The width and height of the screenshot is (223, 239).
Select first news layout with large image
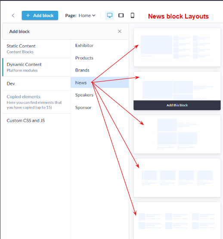pyautogui.click(x=177, y=47)
